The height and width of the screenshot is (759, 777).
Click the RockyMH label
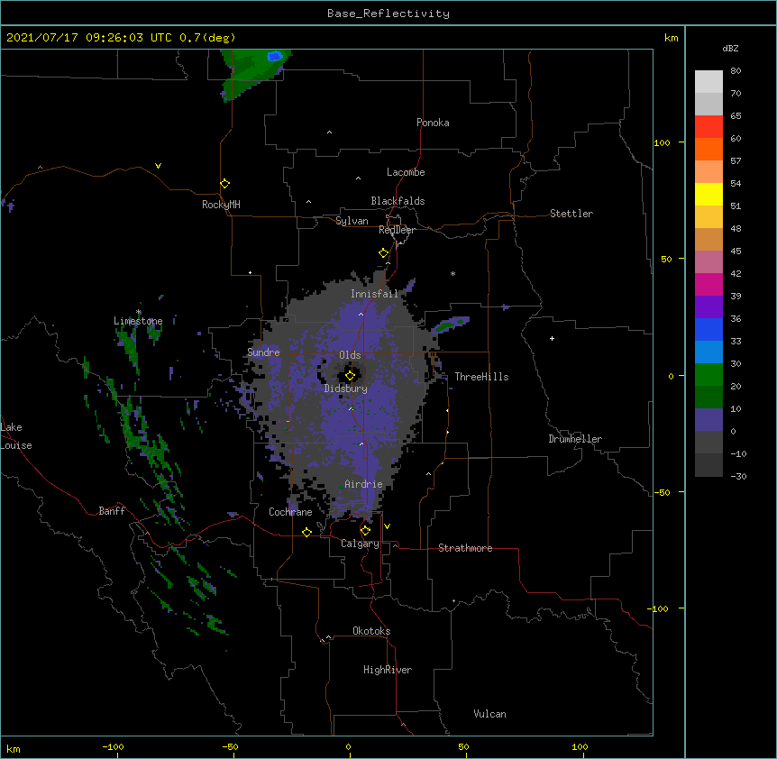click(221, 205)
